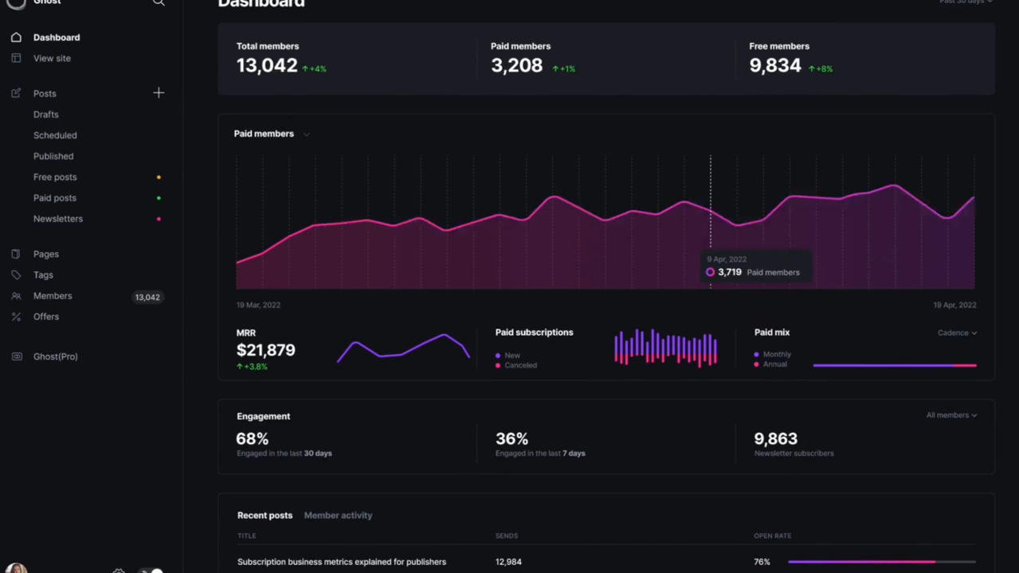Click the Ghost(Pro) icon in sidebar
Image resolution: width=1019 pixels, height=573 pixels.
(x=16, y=357)
